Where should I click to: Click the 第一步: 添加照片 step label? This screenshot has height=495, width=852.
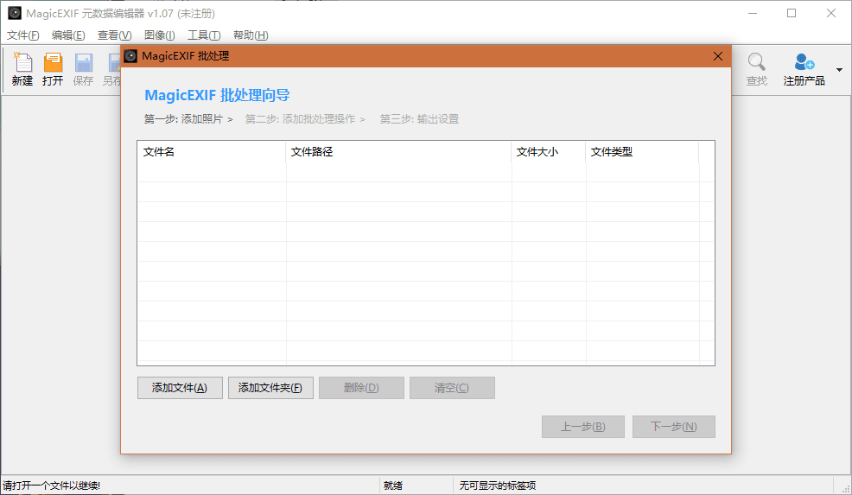[x=184, y=119]
